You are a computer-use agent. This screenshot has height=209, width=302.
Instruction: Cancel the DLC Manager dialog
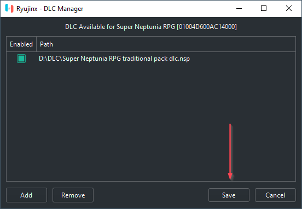275,195
